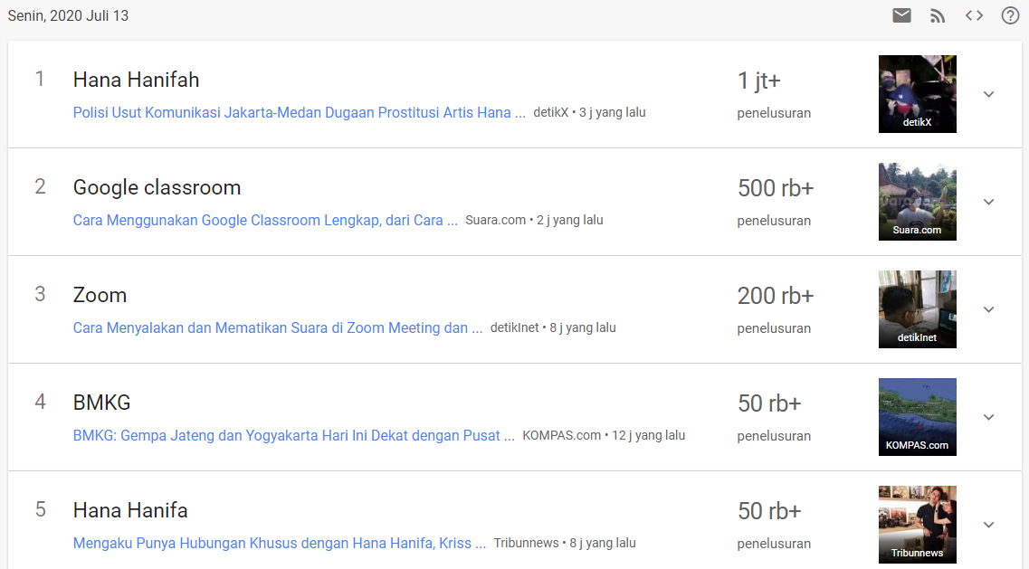Viewport: 1029px width, 569px height.
Task: Expand the Hana Hanifah trend row
Action: click(989, 94)
